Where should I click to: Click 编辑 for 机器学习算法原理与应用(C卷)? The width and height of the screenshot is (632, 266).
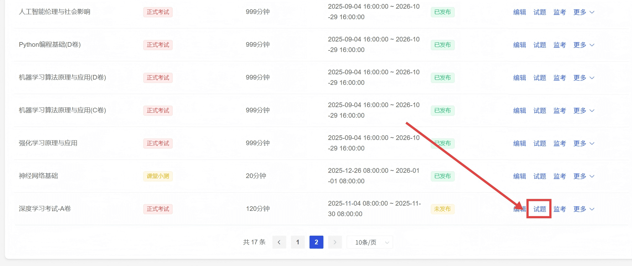519,111
